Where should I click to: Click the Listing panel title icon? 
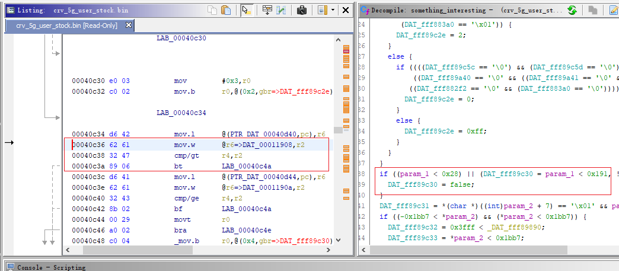pos(11,10)
